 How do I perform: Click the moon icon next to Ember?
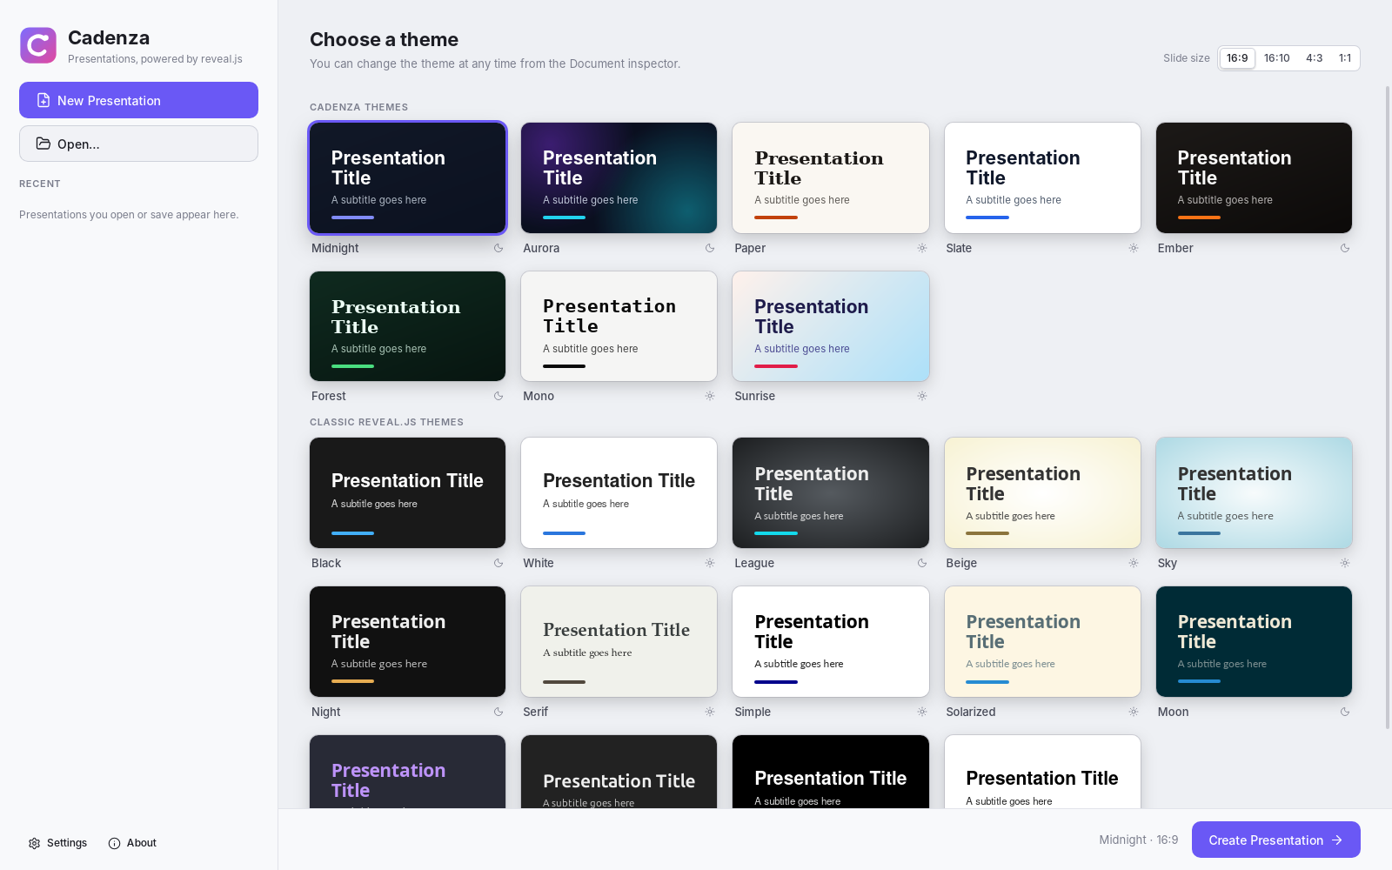[x=1345, y=248]
